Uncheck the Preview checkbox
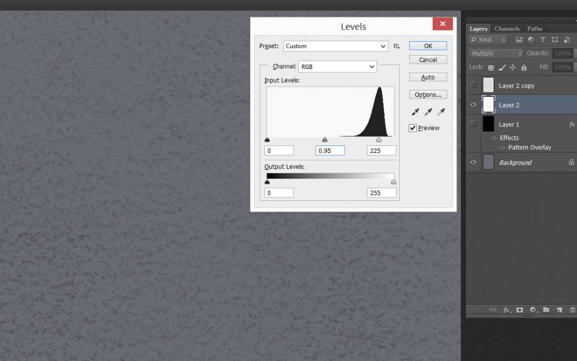This screenshot has height=361, width=577. (x=412, y=128)
